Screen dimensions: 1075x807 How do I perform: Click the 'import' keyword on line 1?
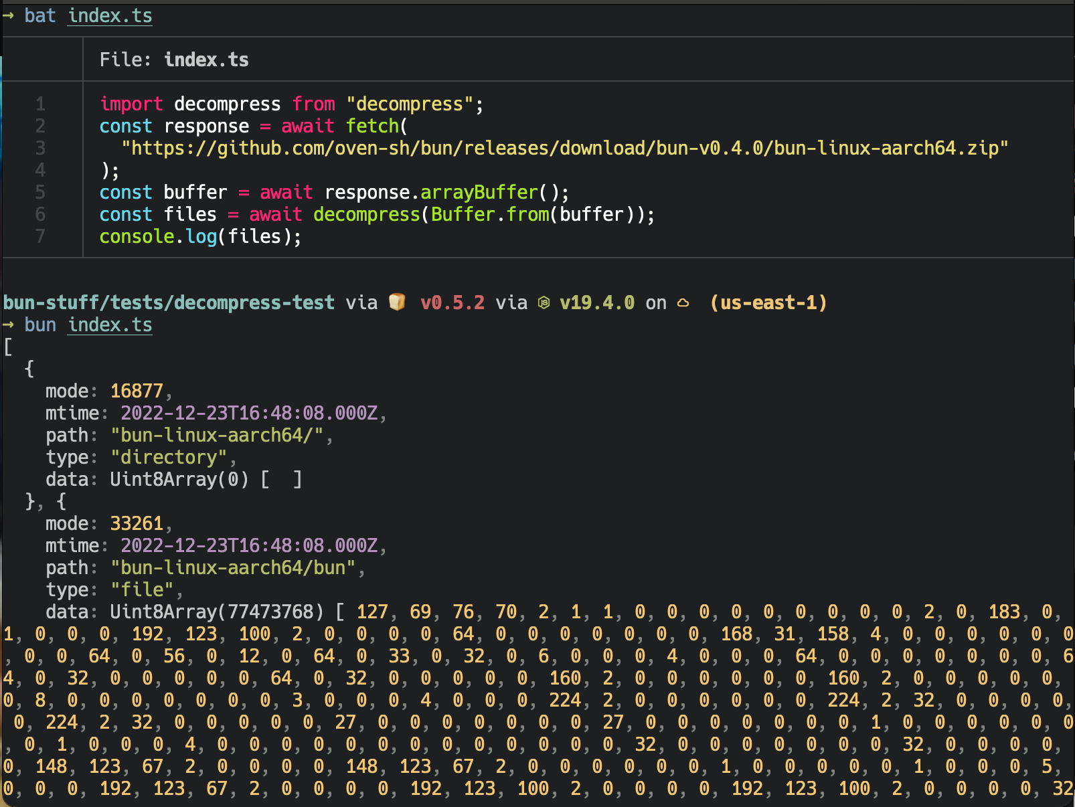pyautogui.click(x=131, y=104)
